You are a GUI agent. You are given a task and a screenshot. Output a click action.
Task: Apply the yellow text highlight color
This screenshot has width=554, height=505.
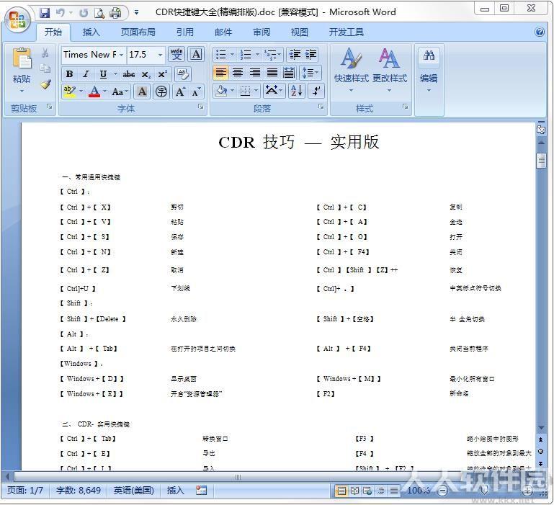[x=69, y=92]
